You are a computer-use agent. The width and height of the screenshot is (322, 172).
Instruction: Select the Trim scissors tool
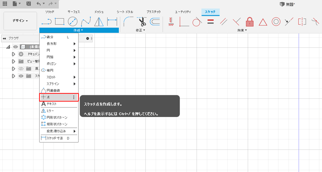pos(141,21)
